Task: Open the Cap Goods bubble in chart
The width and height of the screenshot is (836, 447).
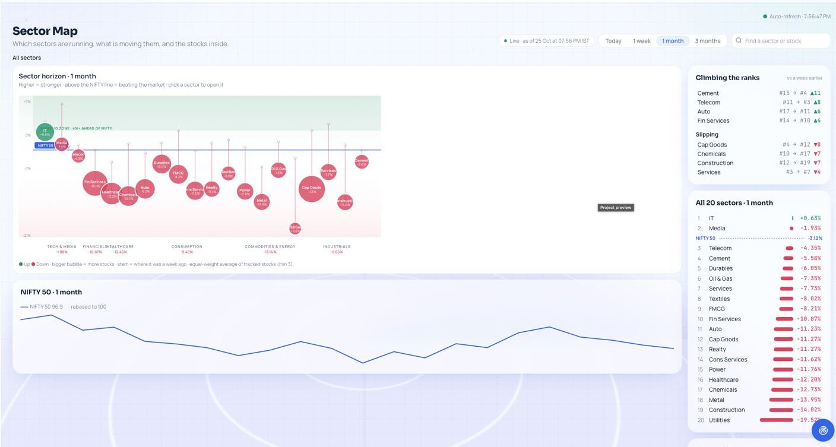Action: pos(312,189)
